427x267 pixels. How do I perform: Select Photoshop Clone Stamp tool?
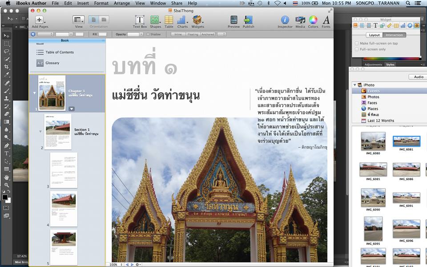(7, 98)
